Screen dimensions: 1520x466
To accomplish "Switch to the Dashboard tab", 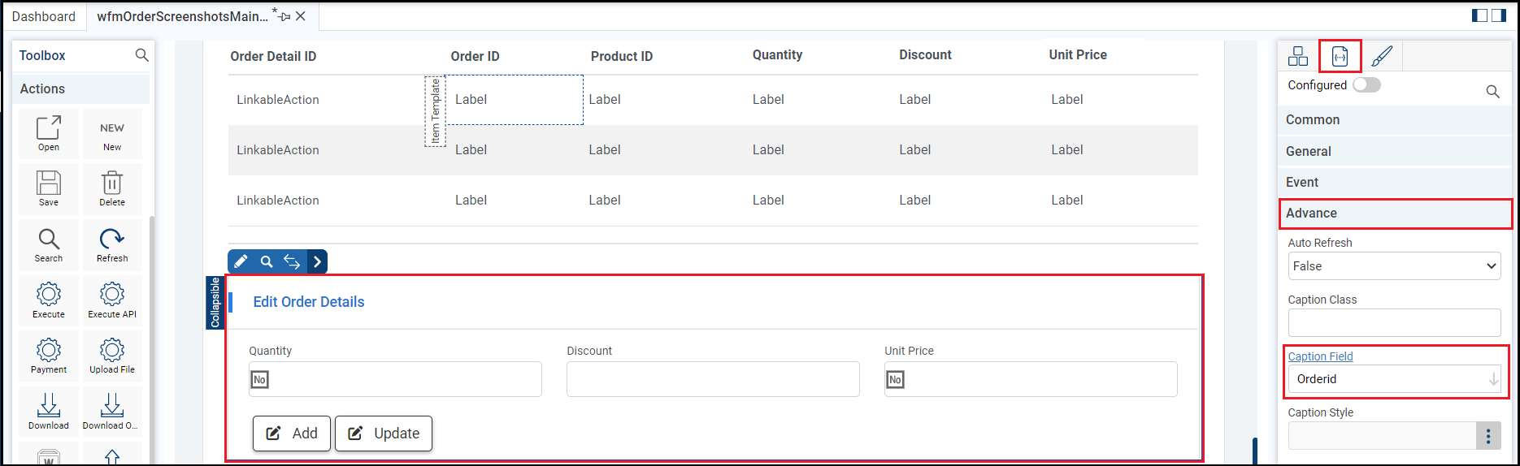I will 44,16.
